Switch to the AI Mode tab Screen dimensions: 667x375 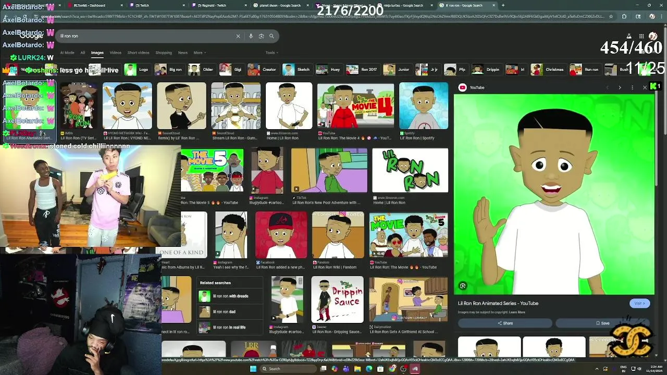[67, 53]
